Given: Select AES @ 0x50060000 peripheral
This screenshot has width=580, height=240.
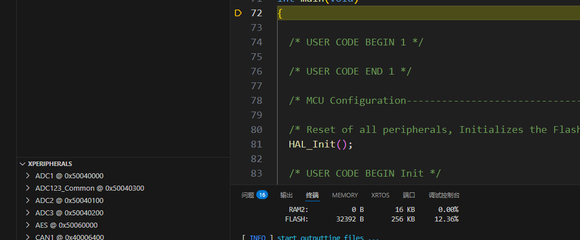Looking at the screenshot, I should 66,225.
